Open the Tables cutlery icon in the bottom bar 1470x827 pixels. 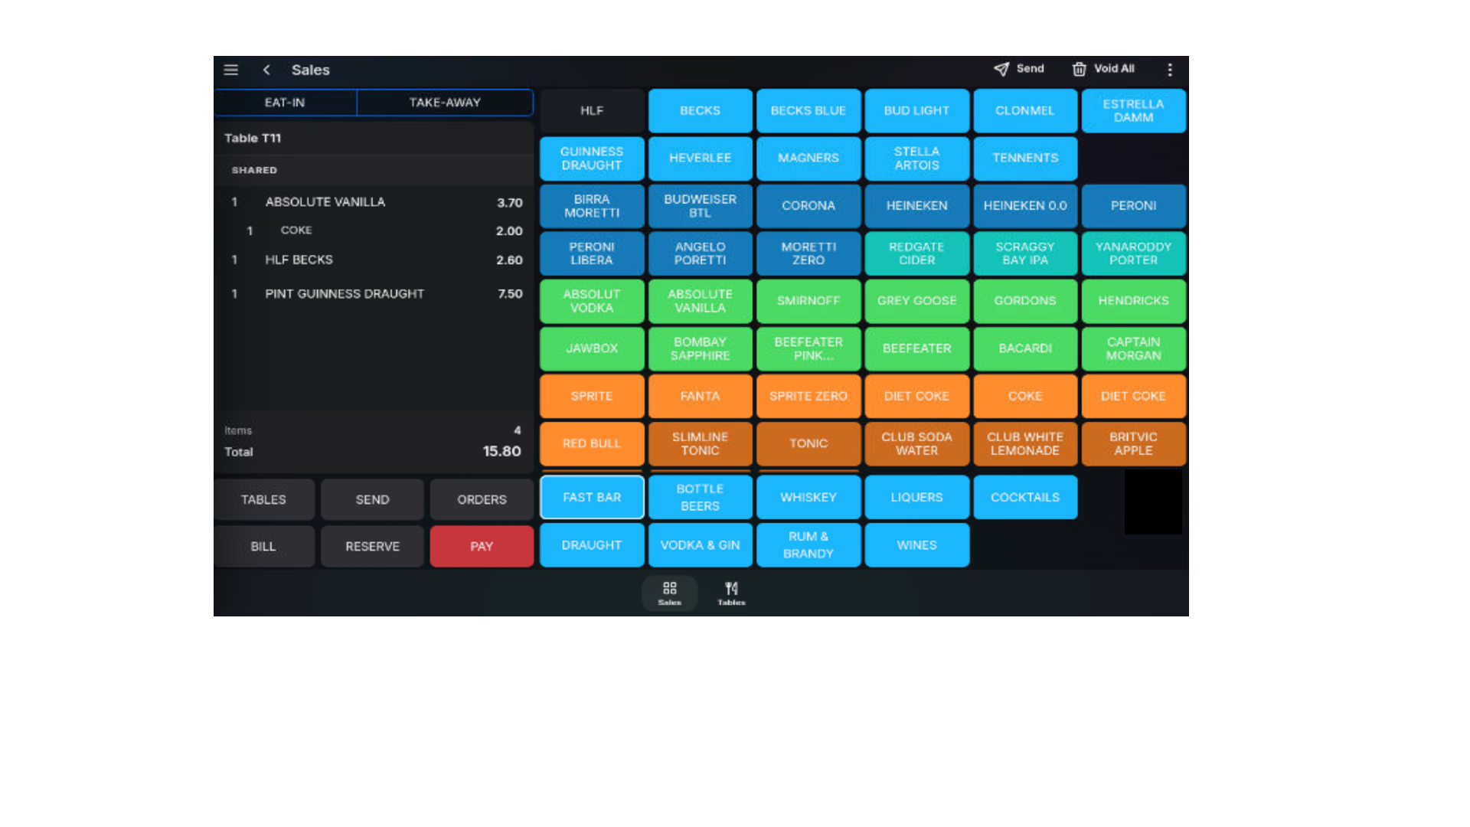coord(731,593)
